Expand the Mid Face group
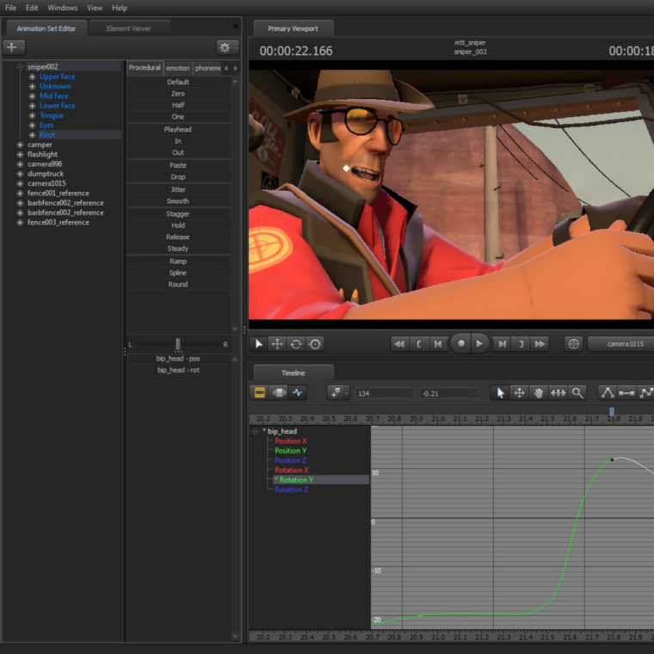 (32, 96)
